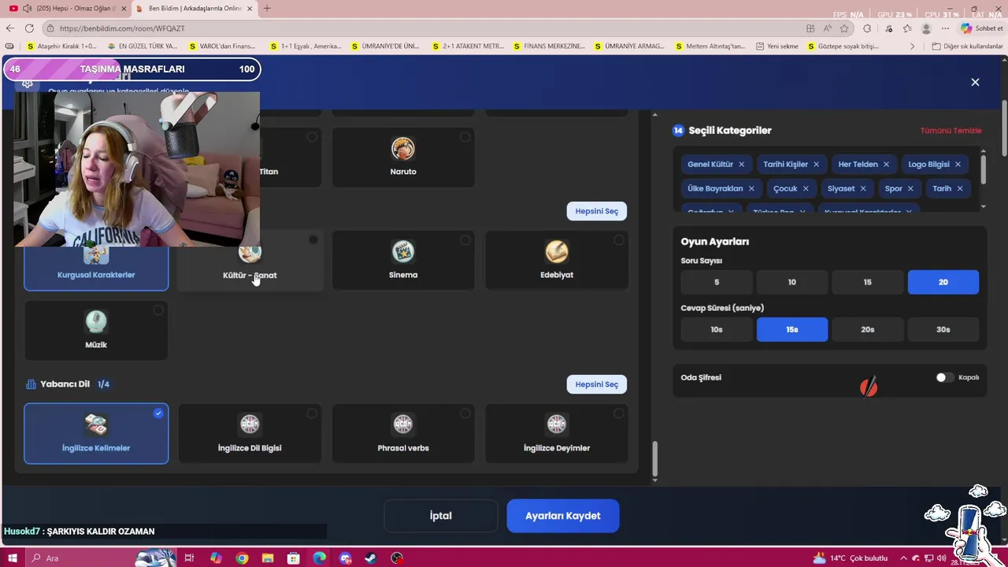Add page to favorites star icon
Screen dimensions: 1008x567
[x=844, y=28]
